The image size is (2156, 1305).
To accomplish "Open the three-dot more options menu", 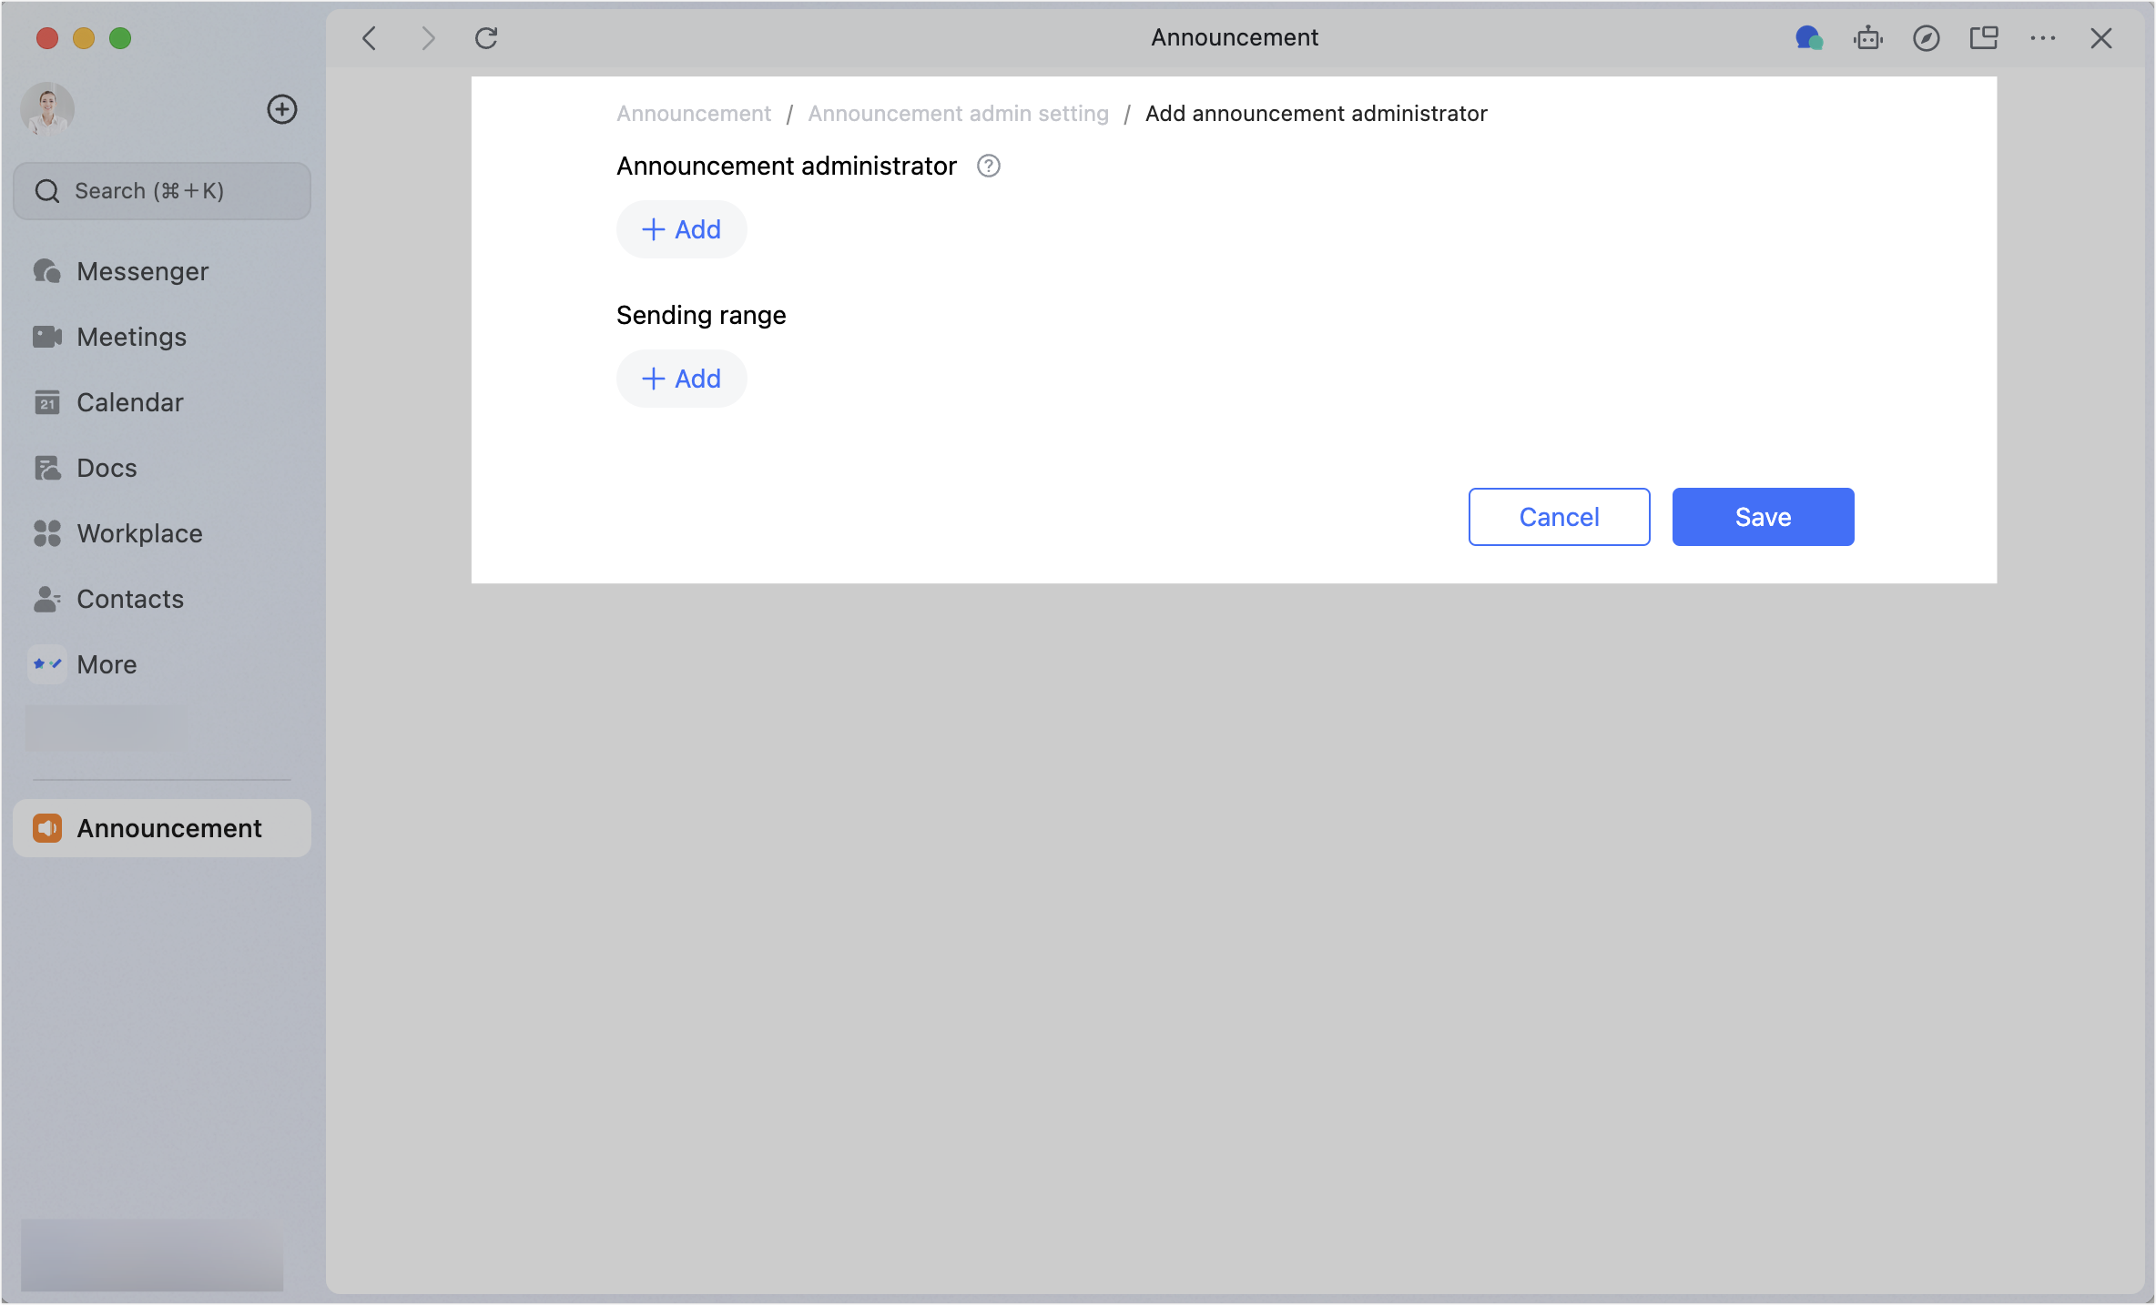I will [x=2043, y=38].
